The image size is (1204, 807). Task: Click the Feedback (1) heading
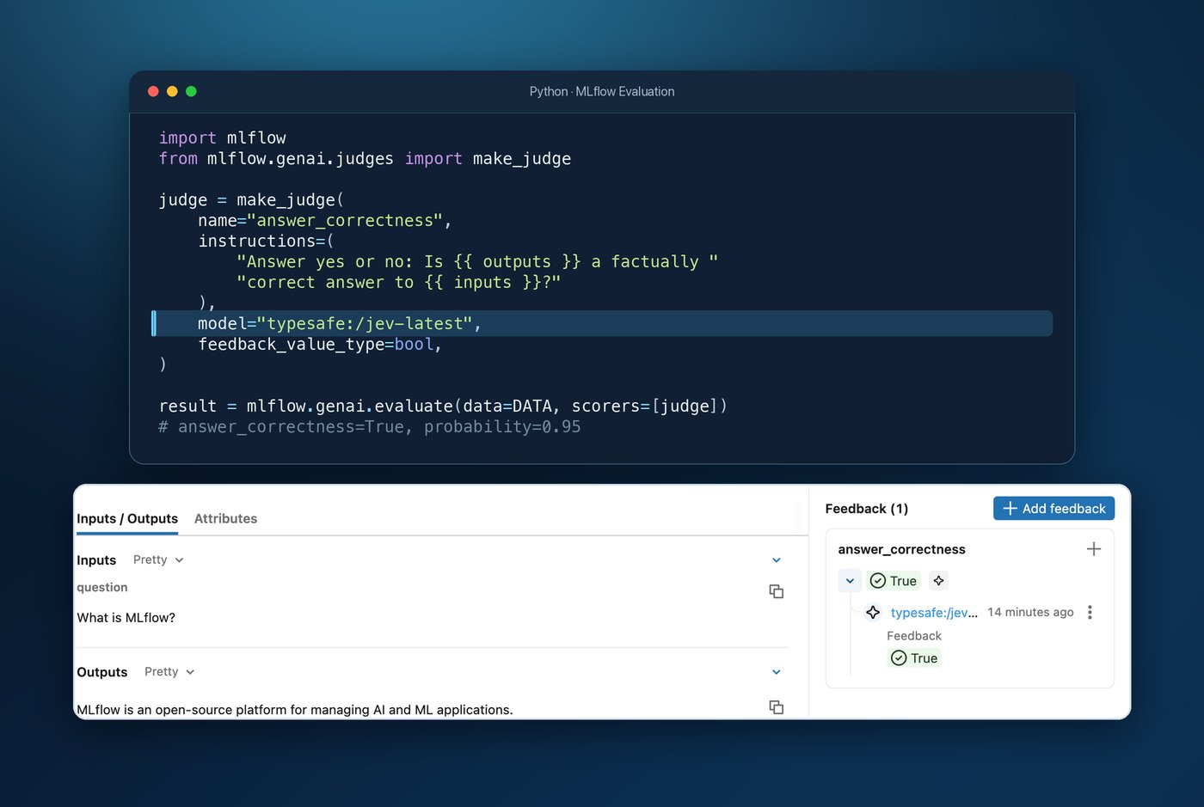click(866, 509)
